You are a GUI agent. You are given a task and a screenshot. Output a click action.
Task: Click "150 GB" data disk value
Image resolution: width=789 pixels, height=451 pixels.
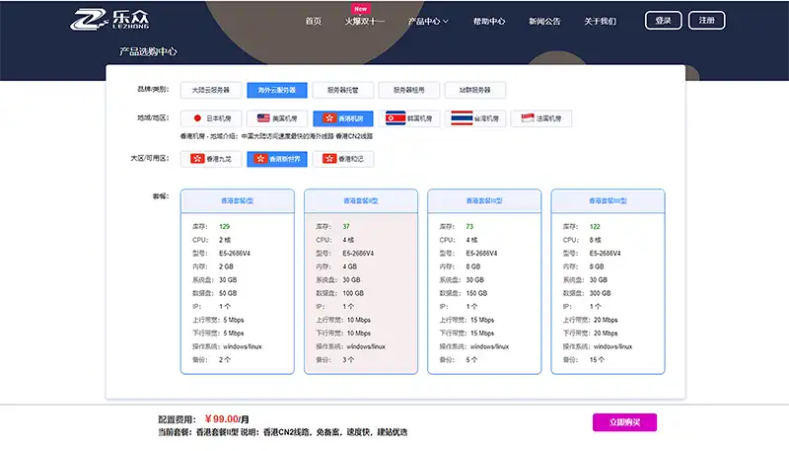coord(476,293)
